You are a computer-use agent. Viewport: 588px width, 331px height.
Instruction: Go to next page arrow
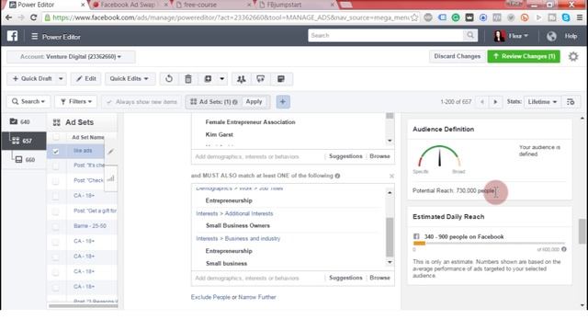coord(495,102)
